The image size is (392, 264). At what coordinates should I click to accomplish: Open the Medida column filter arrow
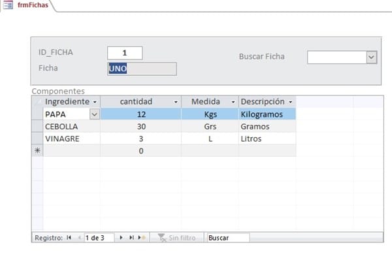pyautogui.click(x=233, y=103)
